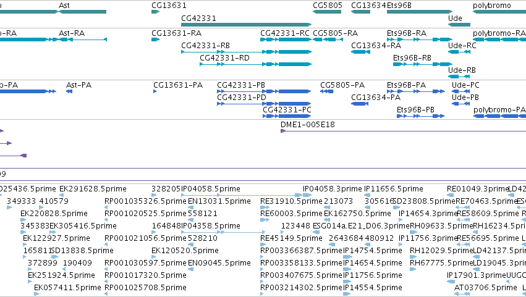The image size is (526, 297).
Task: Select the polybromo gene label
Action: tap(492, 6)
